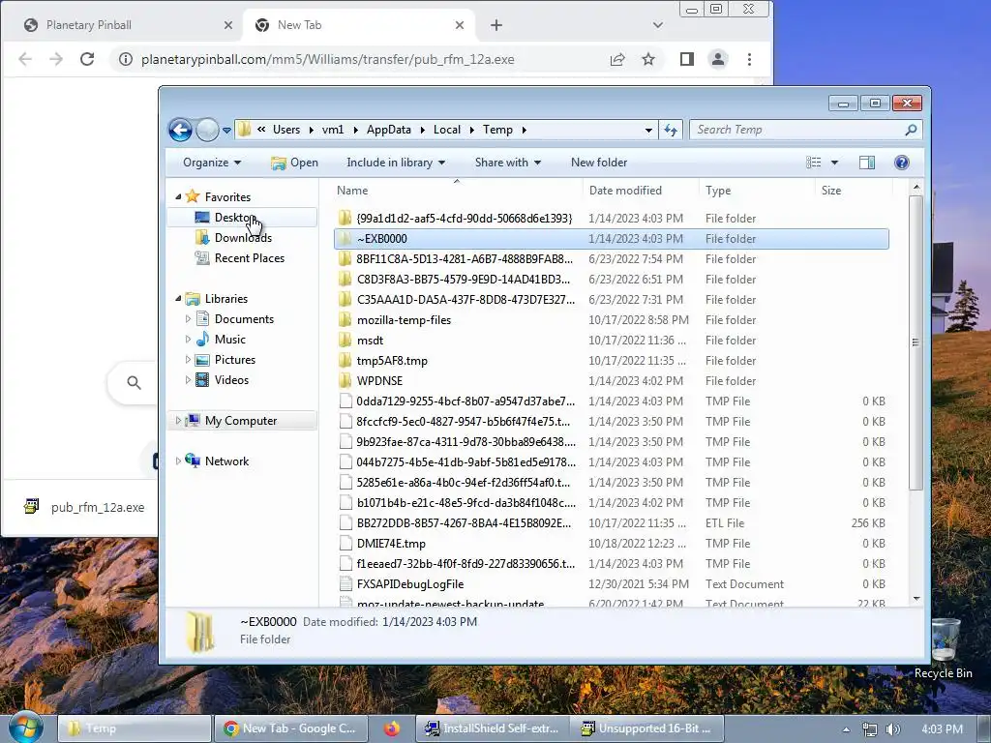The width and height of the screenshot is (991, 743).
Task: Select Network in navigation pane
Action: [x=226, y=461]
